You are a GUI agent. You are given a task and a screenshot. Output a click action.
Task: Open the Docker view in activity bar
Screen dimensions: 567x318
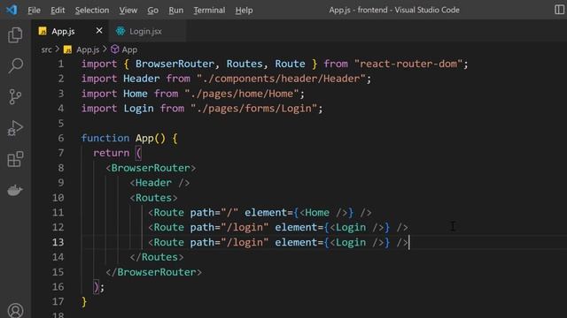tap(15, 190)
